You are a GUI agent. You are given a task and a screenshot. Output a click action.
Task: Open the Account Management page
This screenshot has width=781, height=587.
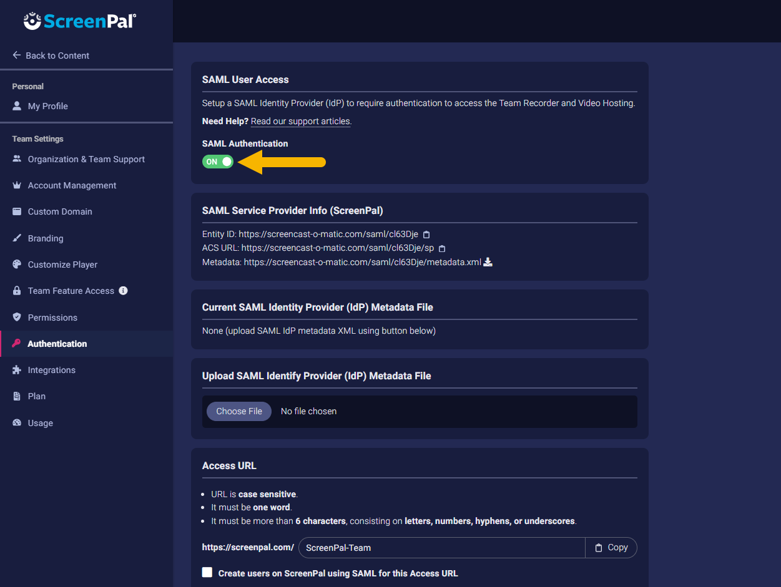click(72, 185)
